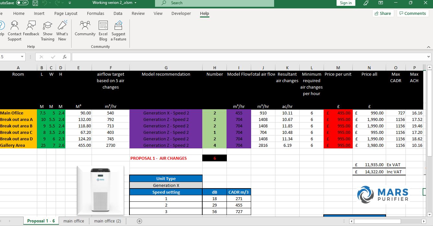Click the Save icon on quick access toolbar
The image size is (433, 226).
[35, 3]
